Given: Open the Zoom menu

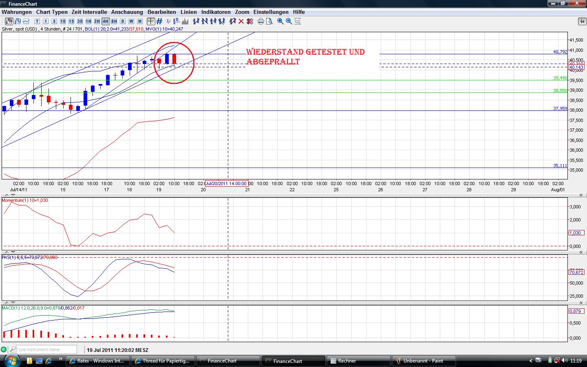Looking at the screenshot, I should tap(242, 12).
